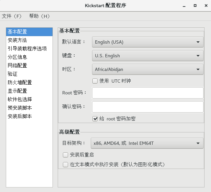Uncheck 给 root 密码加密
The image size is (211, 192).
tap(95, 119)
